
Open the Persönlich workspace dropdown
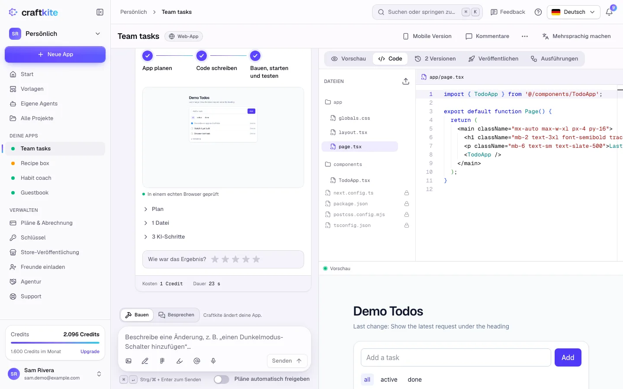[55, 34]
